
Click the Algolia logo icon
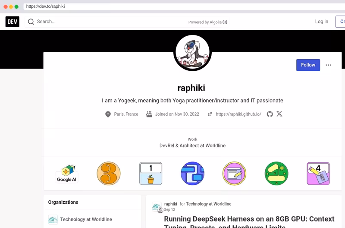tap(225, 22)
